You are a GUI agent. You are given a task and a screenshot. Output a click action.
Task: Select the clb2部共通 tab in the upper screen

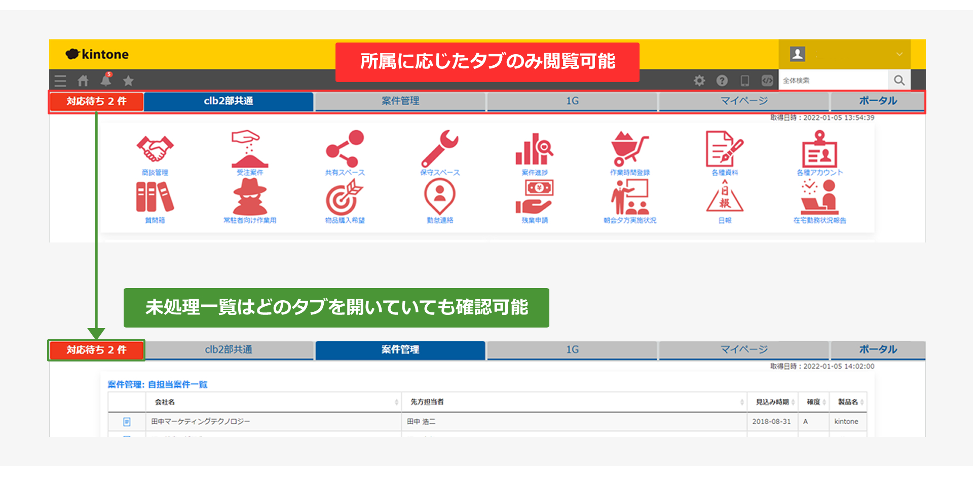coord(229,101)
